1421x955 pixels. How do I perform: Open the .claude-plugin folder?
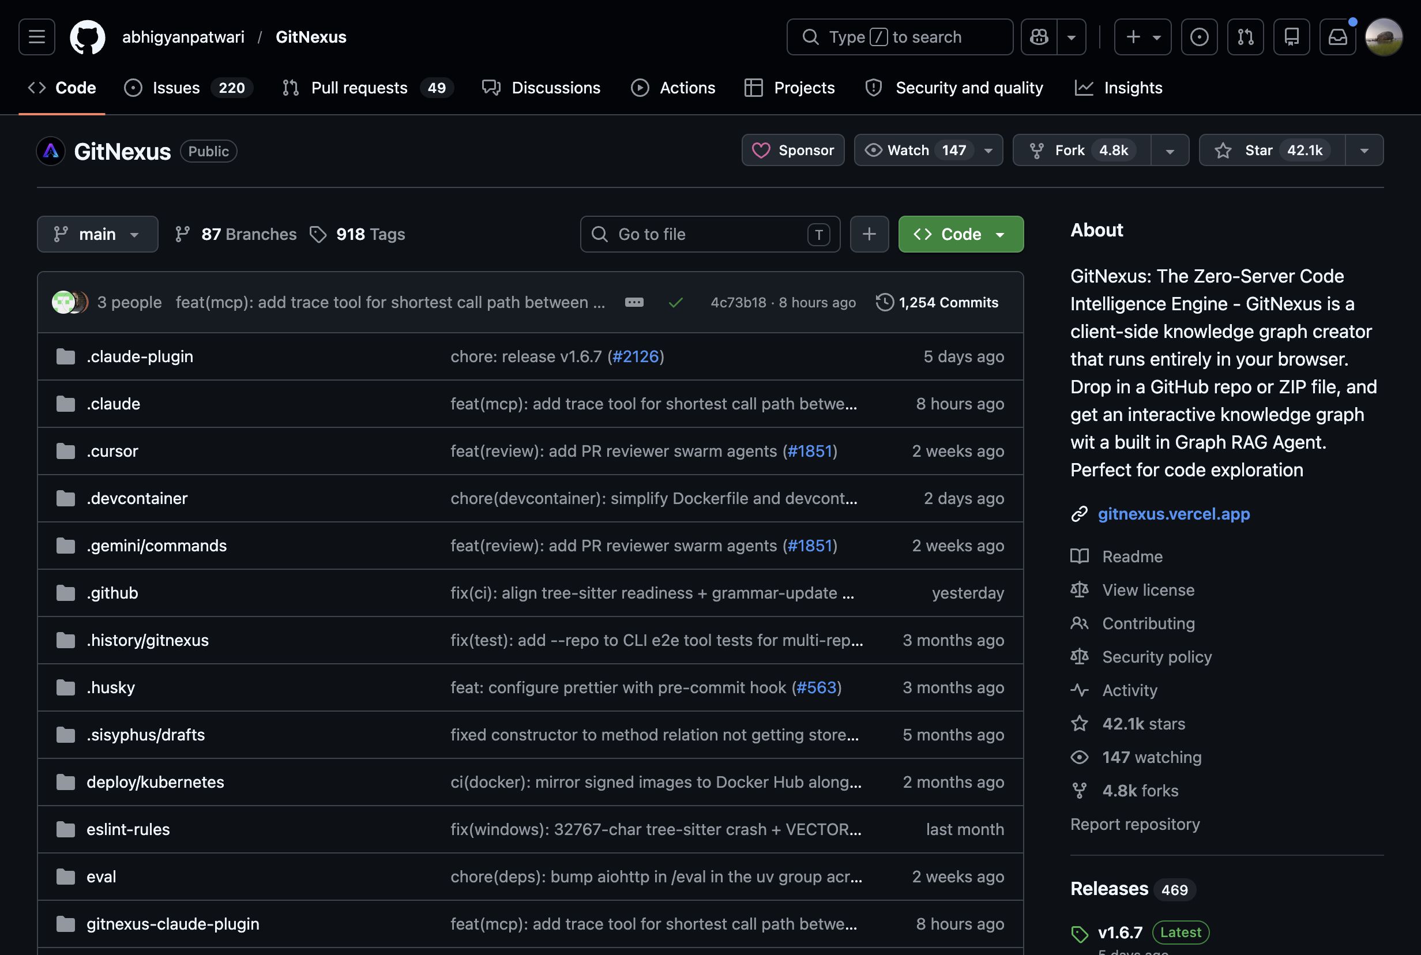(x=140, y=356)
